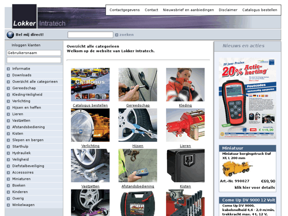This screenshot has height=216, width=288.
Task: Open the Disclaimer page
Action: point(228,10)
